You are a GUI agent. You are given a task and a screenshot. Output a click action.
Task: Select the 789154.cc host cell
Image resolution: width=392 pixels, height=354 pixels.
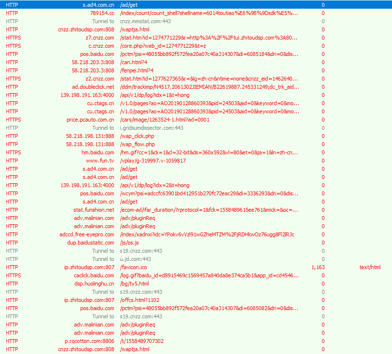[102, 13]
